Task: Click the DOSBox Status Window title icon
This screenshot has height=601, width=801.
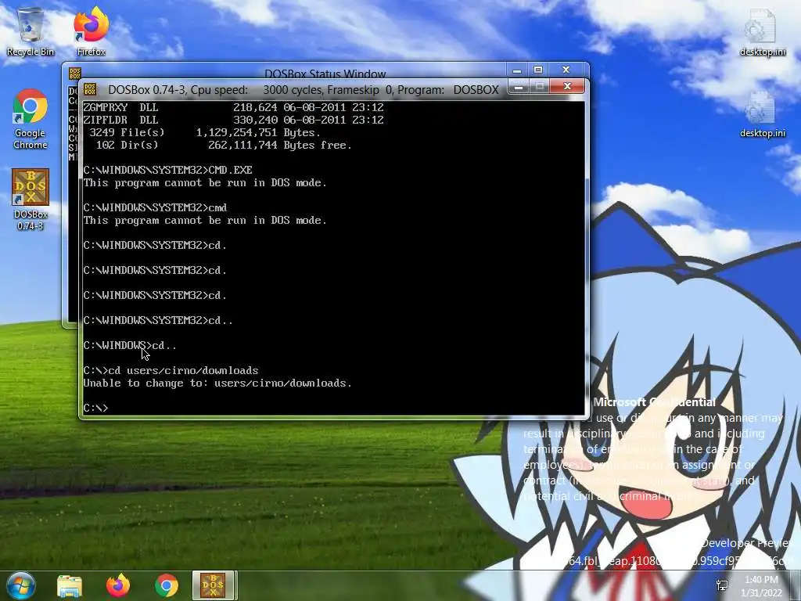Action: click(75, 73)
